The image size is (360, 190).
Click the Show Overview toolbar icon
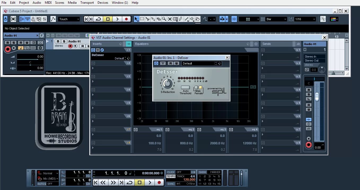(33, 19)
